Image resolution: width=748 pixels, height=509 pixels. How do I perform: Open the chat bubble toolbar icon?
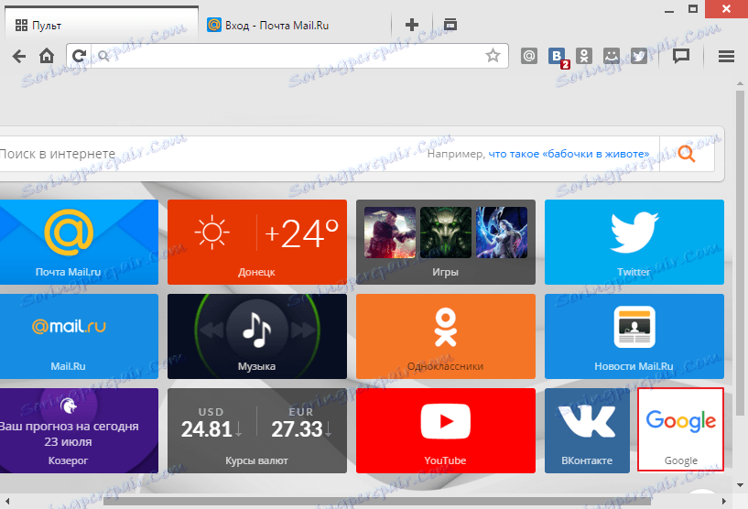click(681, 56)
